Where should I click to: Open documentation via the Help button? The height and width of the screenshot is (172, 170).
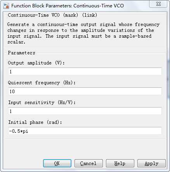pos(120,163)
